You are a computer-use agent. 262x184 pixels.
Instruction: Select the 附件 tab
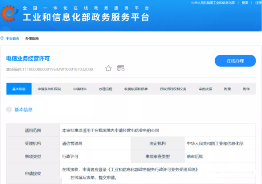point(246,89)
